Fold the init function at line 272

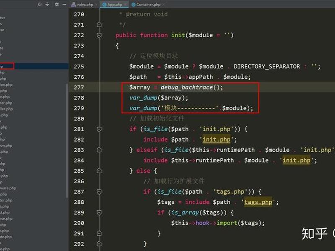99,35
